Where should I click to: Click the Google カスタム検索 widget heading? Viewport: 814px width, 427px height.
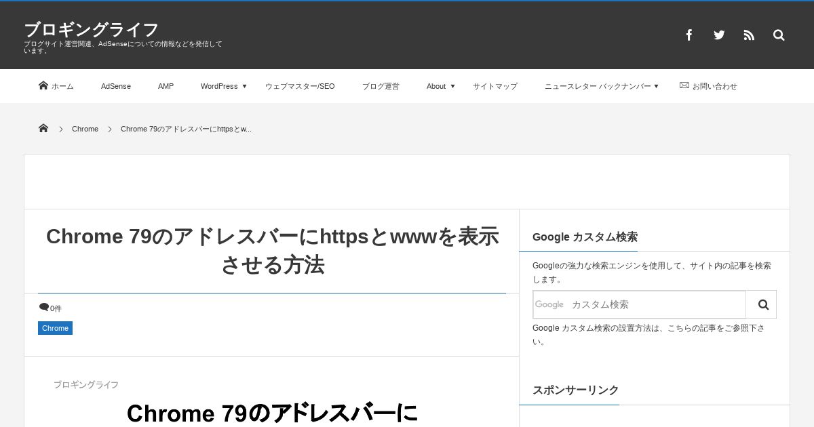coord(585,237)
